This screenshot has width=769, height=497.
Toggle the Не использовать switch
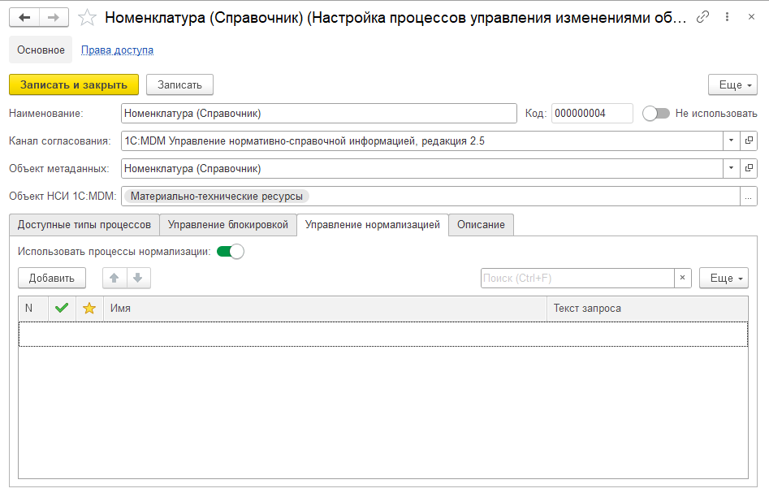pyautogui.click(x=655, y=114)
